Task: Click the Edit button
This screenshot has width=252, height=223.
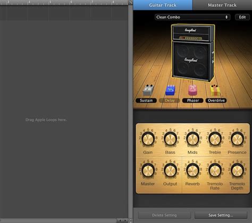Action: 242,17
